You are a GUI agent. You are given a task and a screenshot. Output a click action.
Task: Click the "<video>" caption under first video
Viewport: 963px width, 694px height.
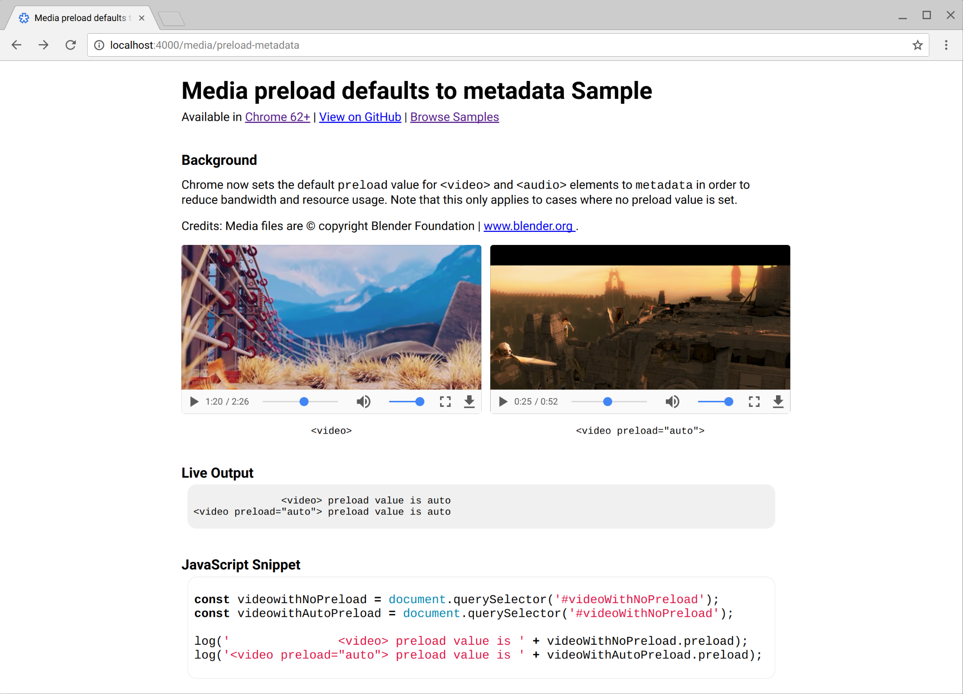point(331,431)
